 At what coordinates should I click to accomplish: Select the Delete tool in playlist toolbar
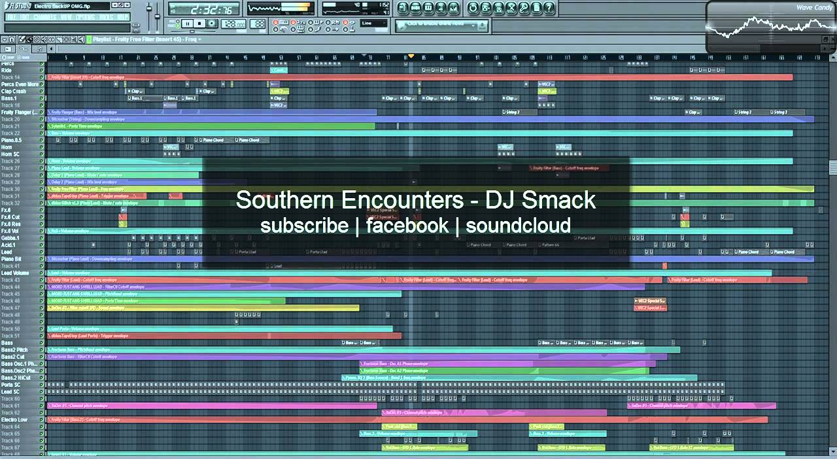tap(37, 39)
